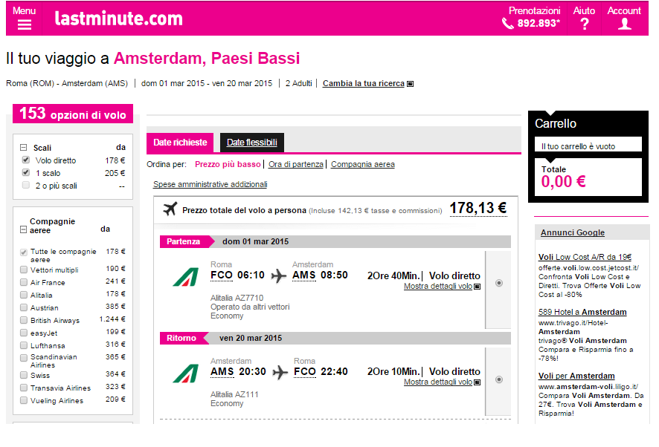Open Spese amministrative addizionali link
Viewport: 659px width, 447px height.
(210, 184)
